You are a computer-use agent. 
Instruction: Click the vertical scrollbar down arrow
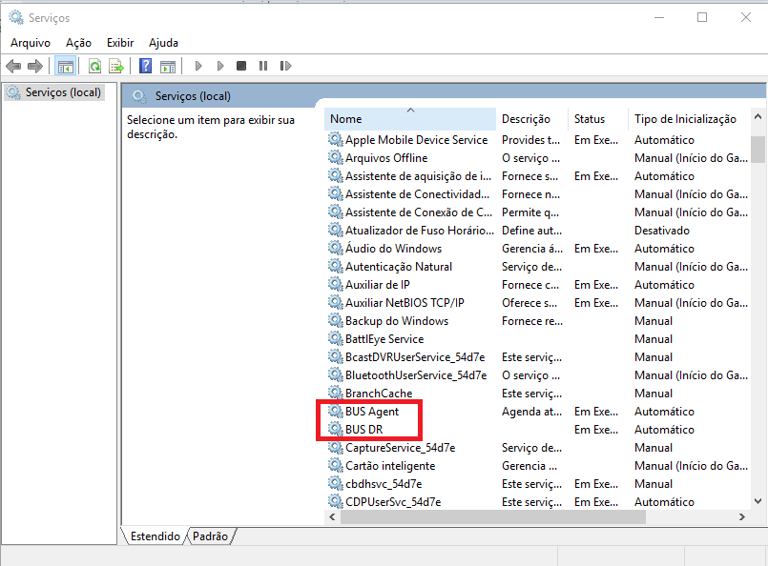[x=758, y=501]
